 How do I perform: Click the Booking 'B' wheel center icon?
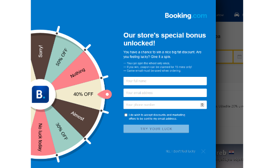pos(40,94)
